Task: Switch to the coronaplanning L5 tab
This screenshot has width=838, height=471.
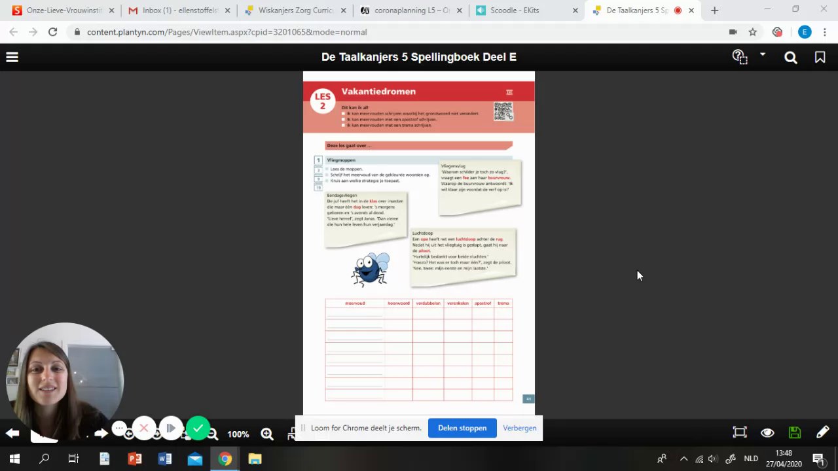Action: point(411,10)
